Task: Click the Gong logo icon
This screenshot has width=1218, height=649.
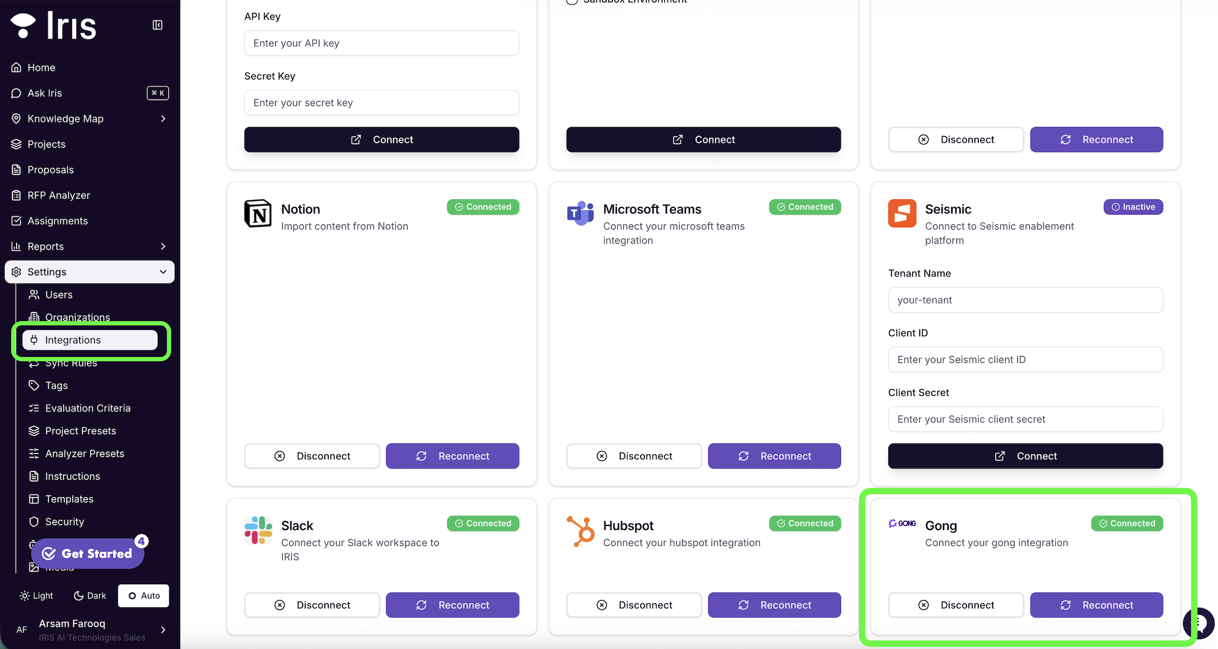Action: 902,523
